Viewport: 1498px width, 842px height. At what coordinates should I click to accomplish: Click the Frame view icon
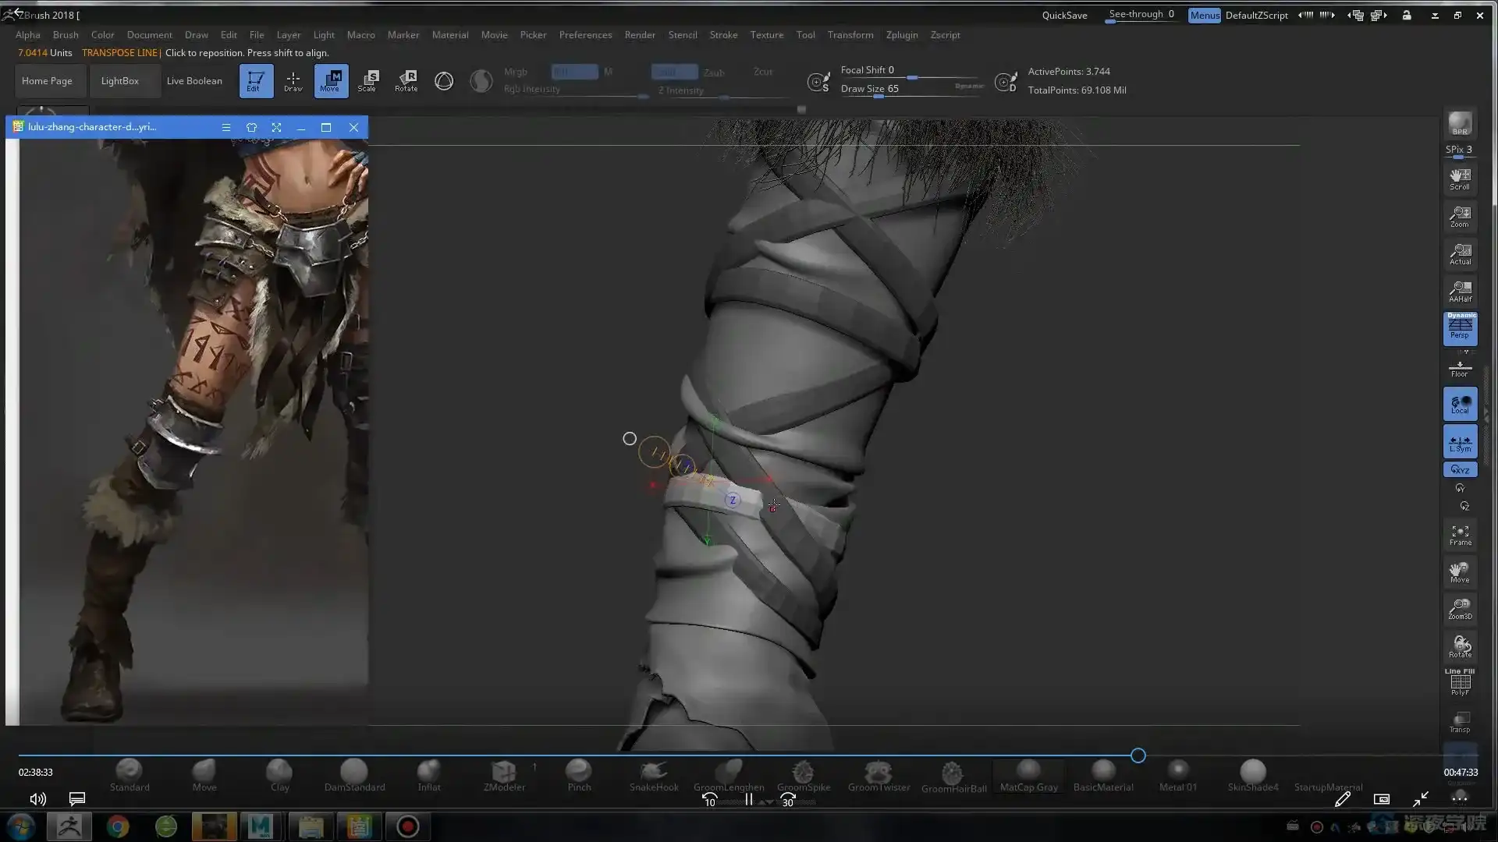pyautogui.click(x=1460, y=535)
